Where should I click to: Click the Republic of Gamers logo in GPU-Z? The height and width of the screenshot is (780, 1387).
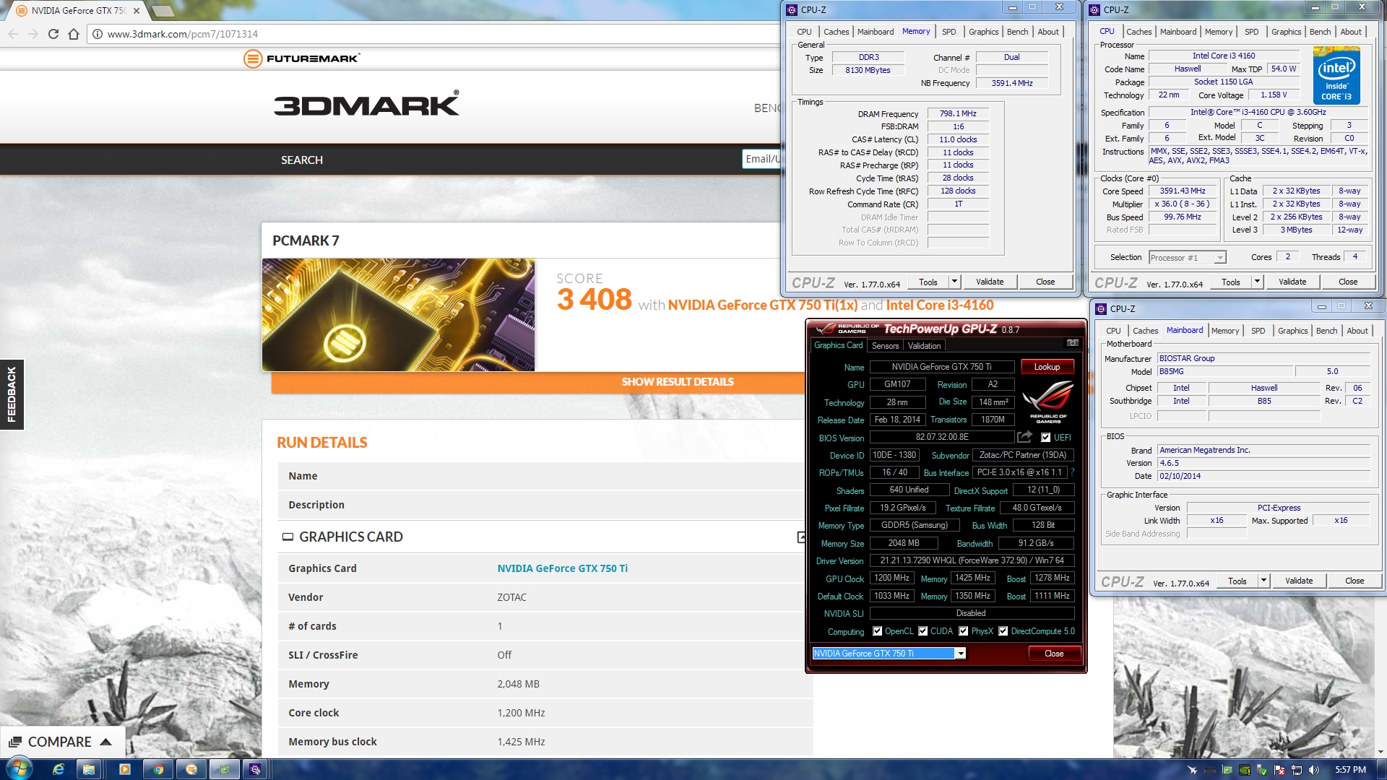coord(1048,402)
